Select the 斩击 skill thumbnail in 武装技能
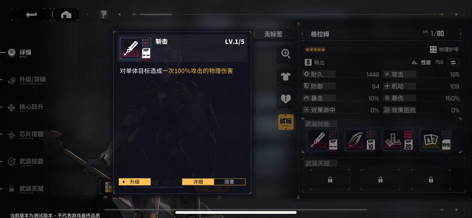The width and height of the screenshot is (472, 218). point(322,140)
